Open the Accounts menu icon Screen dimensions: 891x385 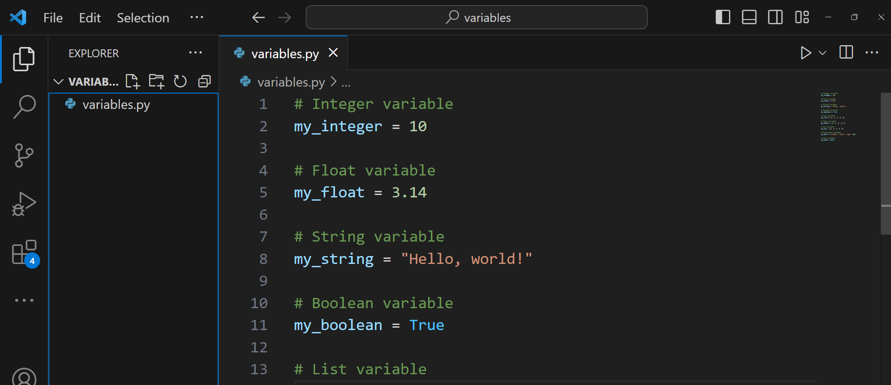[x=24, y=376]
